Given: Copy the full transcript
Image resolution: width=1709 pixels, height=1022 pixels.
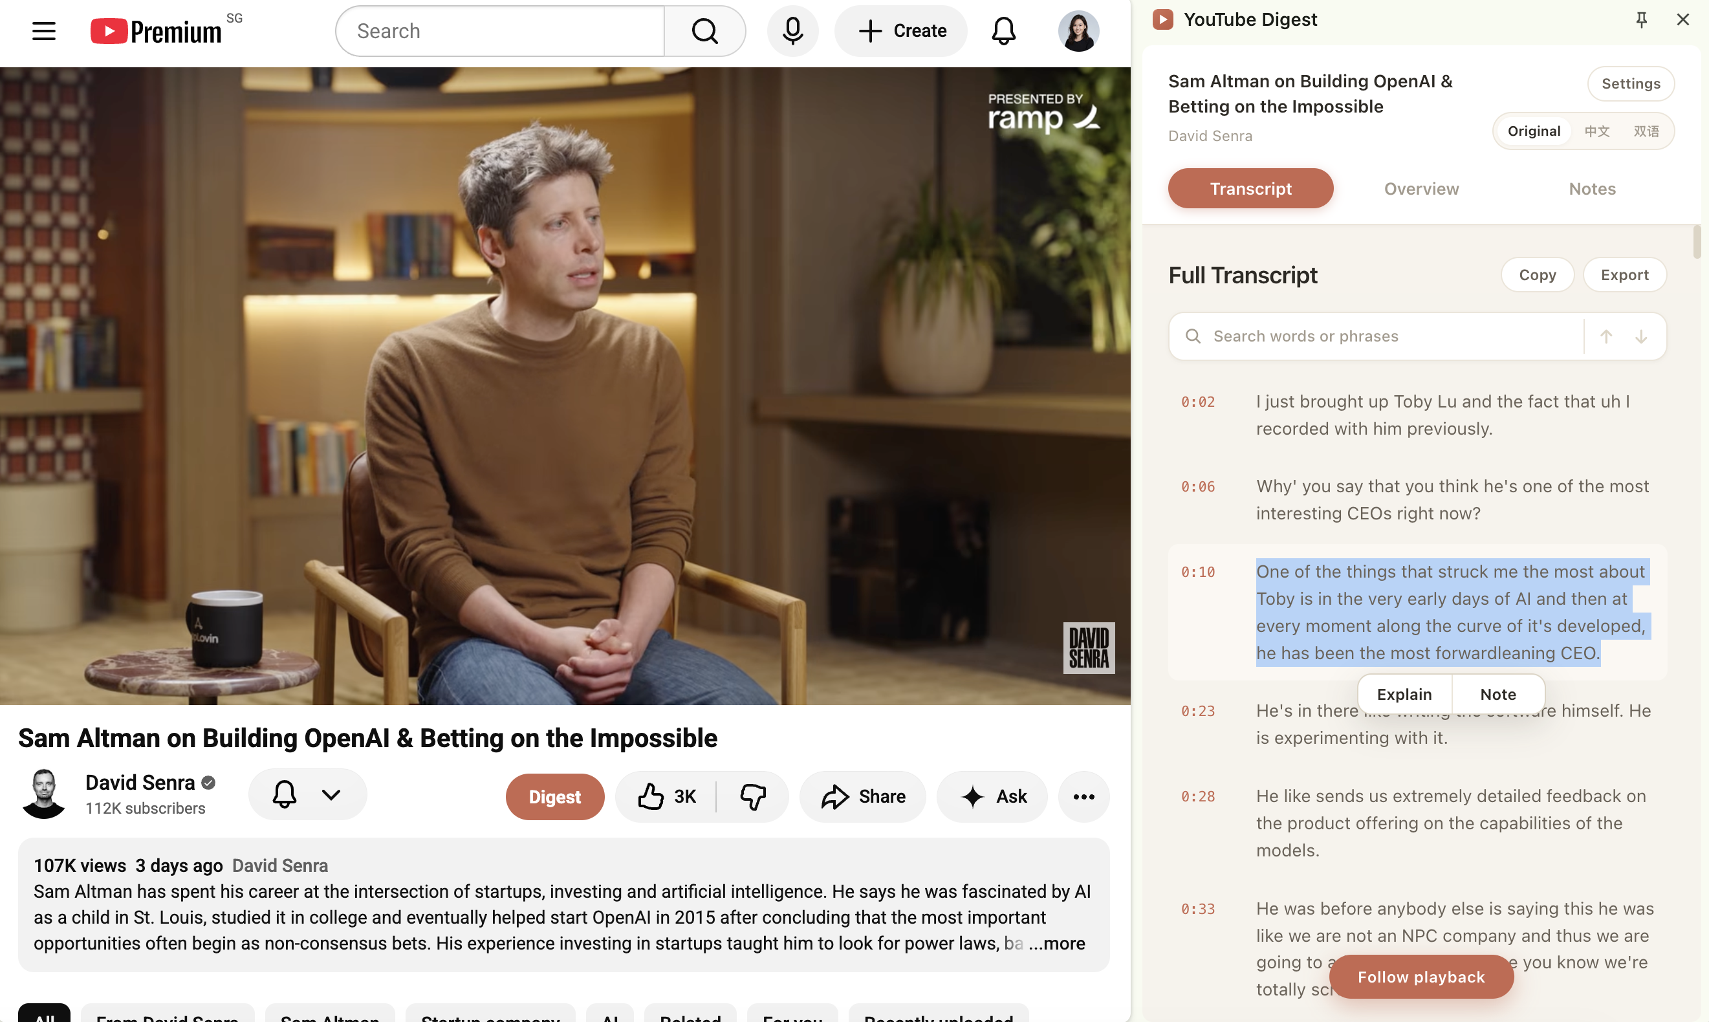Looking at the screenshot, I should (1538, 275).
